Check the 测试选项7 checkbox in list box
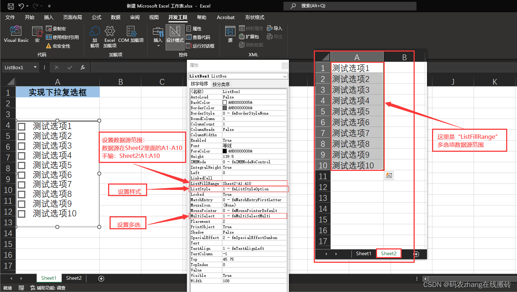517x292 pixels. (x=22, y=185)
